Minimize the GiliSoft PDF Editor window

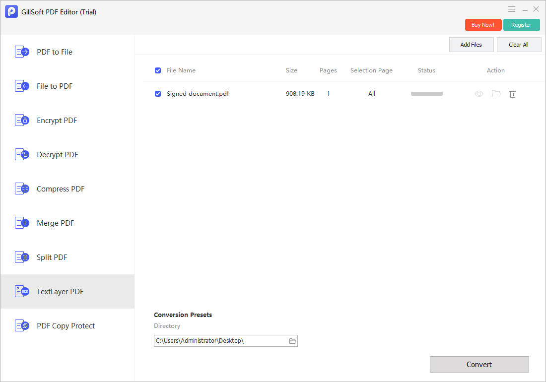[x=525, y=10]
